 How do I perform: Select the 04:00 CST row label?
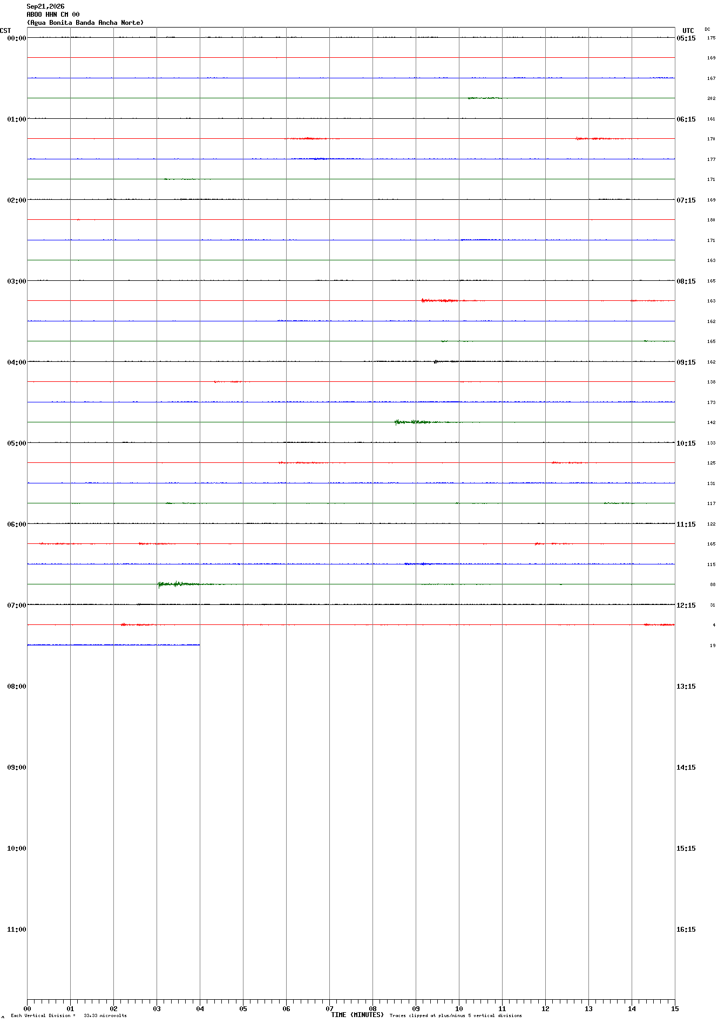(x=16, y=362)
